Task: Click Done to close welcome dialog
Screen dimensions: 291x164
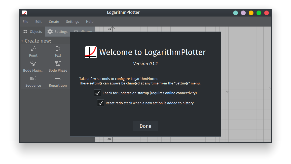Action: pos(146,126)
